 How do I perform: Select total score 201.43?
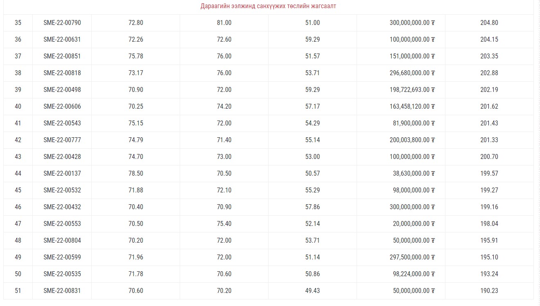489,123
